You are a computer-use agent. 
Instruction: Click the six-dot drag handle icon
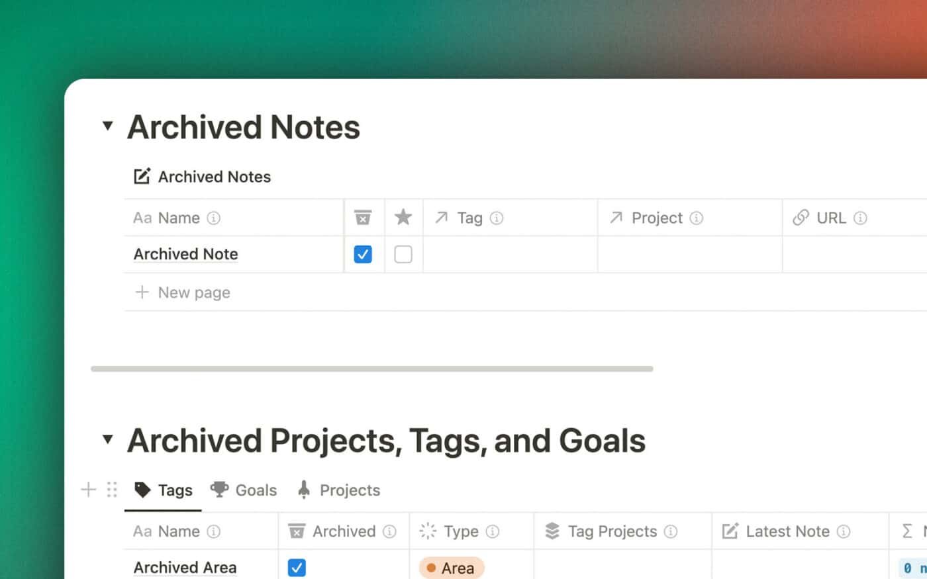[112, 490]
